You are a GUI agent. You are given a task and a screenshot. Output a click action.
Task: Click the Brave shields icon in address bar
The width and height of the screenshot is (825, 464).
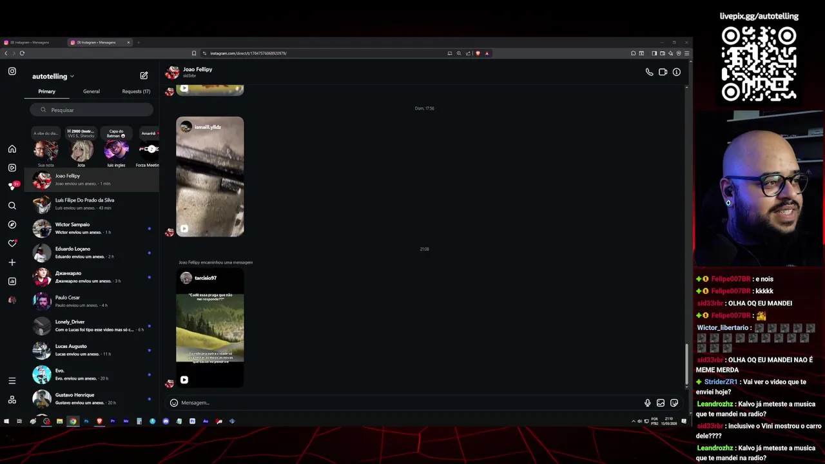(478, 53)
